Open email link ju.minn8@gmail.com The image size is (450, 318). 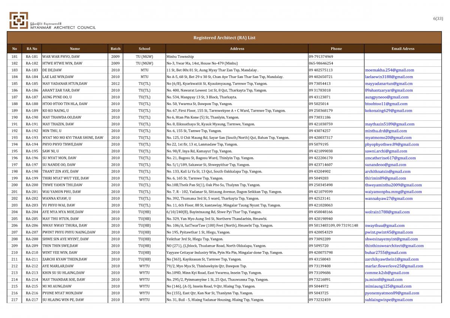[383, 279]
